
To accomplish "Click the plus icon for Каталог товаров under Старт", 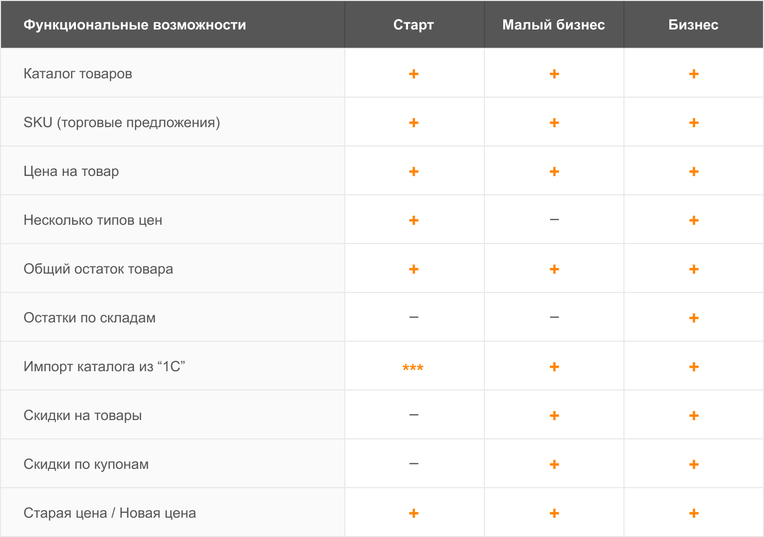I will pyautogui.click(x=414, y=74).
